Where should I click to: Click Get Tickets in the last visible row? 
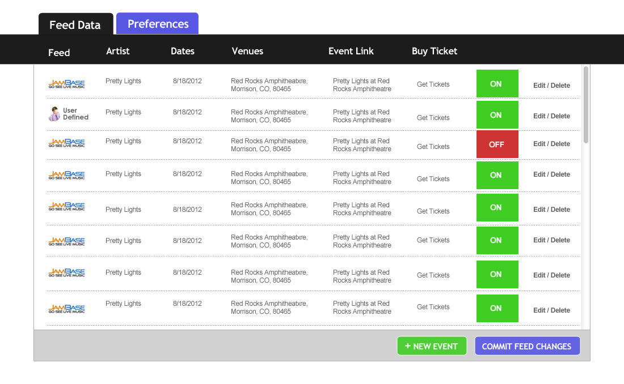click(x=433, y=307)
